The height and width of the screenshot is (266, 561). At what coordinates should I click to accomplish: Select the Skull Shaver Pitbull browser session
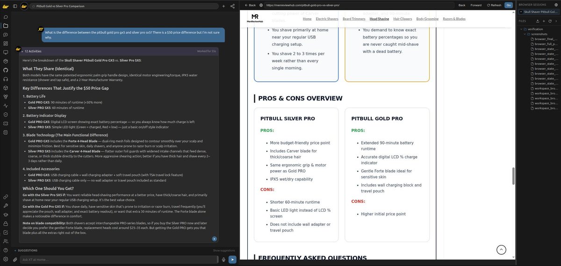pos(539,11)
